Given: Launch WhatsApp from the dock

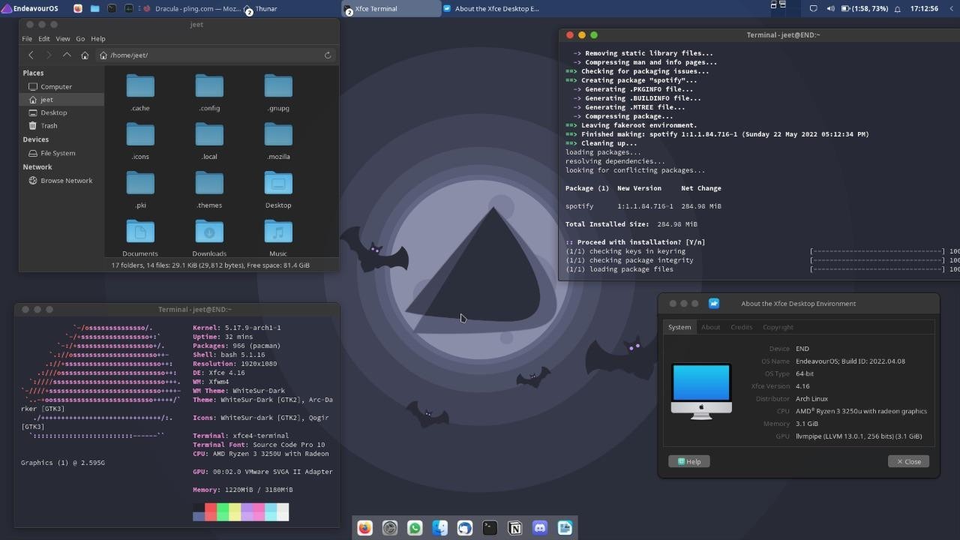Looking at the screenshot, I should click(x=415, y=528).
